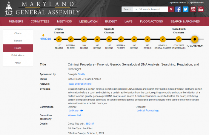The image size is (209, 135).
Task: Open the My MGA icon
Action: 201,9
